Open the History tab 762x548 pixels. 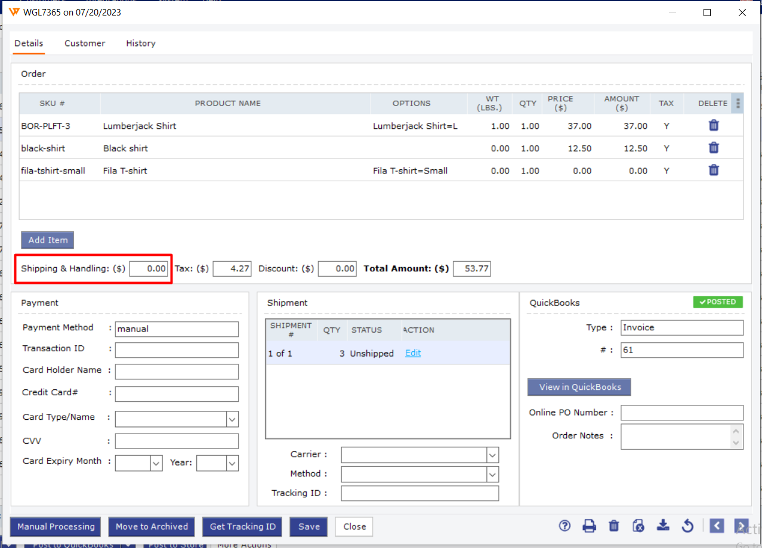coord(141,44)
